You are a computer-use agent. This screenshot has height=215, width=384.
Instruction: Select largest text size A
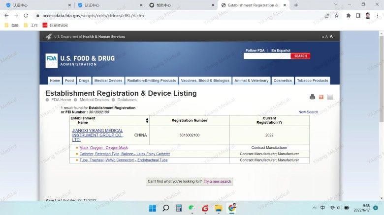point(331,36)
